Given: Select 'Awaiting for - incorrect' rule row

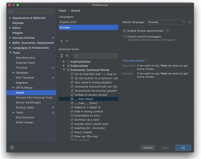Looking at the screenshot, I should pyautogui.click(x=88, y=128).
